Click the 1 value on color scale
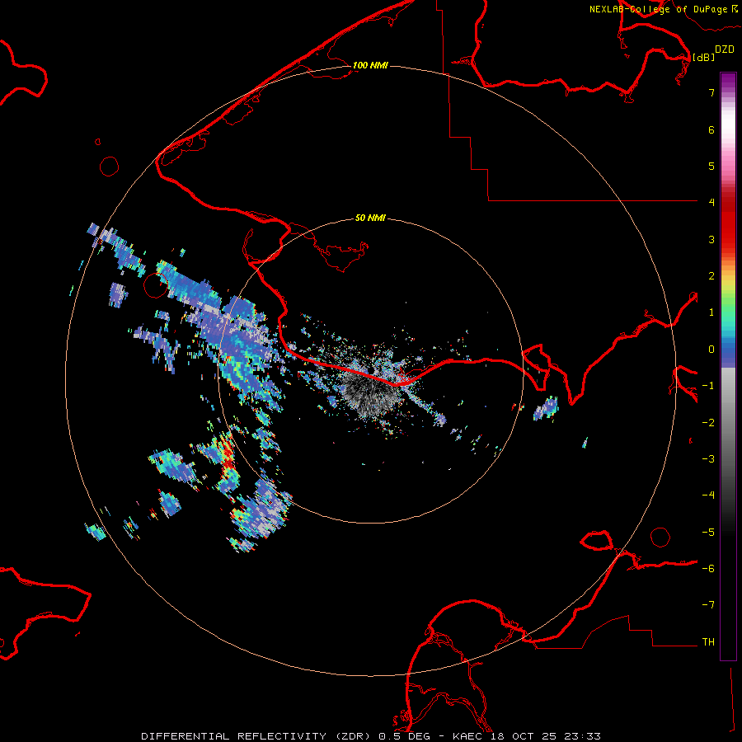This screenshot has height=742, width=742. pos(711,312)
